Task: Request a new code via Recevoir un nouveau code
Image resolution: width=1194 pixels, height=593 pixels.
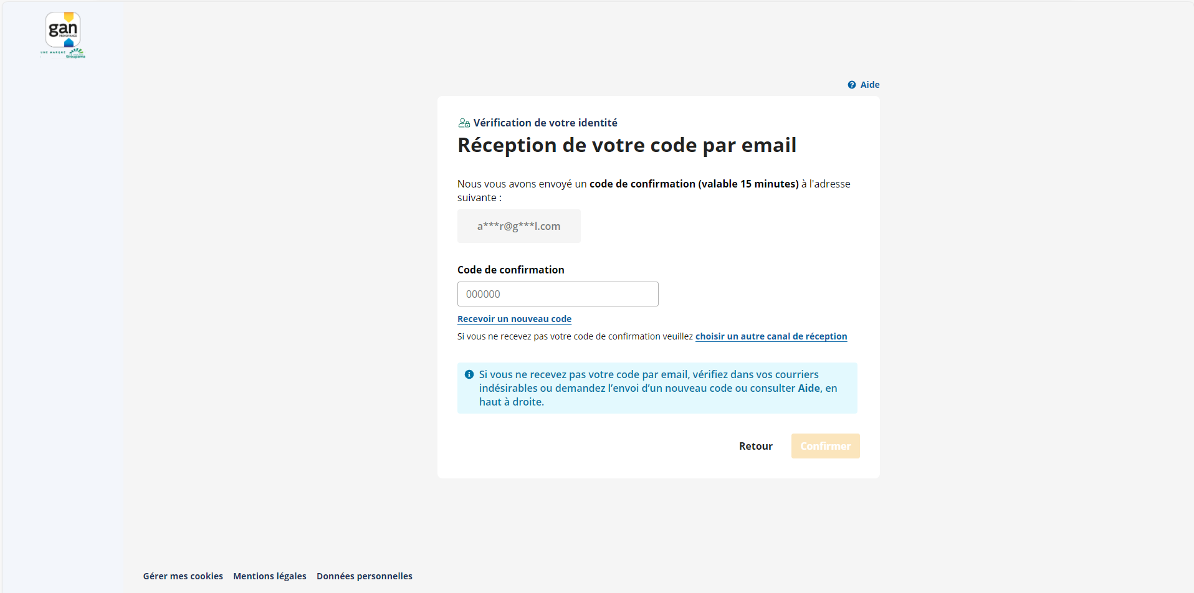Action: [x=514, y=319]
